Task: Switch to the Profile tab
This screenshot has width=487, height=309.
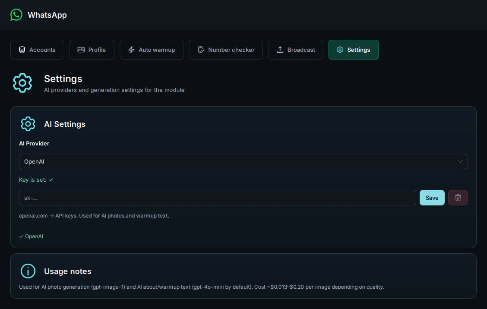Action: click(x=92, y=50)
